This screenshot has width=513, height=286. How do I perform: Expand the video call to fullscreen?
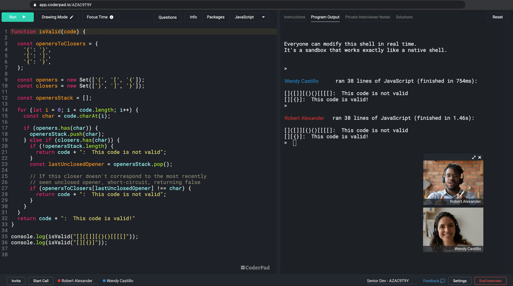[473, 157]
